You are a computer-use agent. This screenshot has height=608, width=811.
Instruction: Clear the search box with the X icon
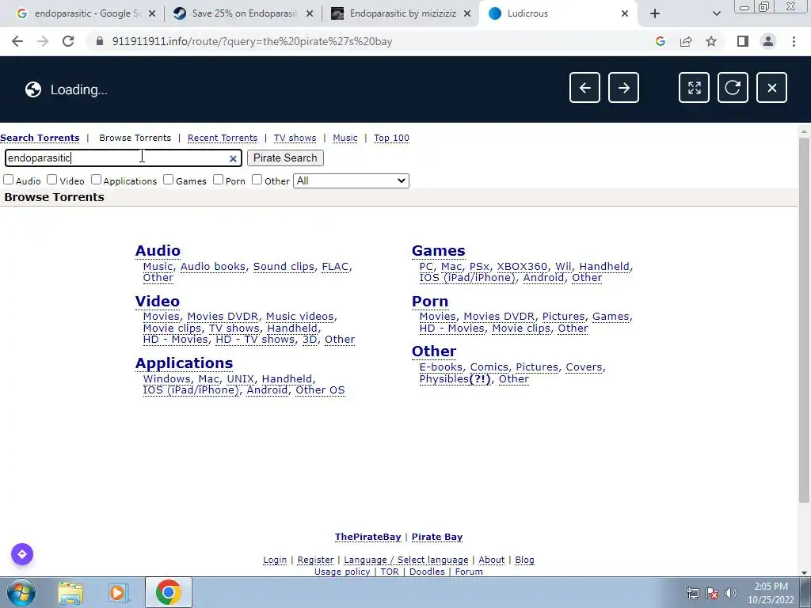coord(233,158)
